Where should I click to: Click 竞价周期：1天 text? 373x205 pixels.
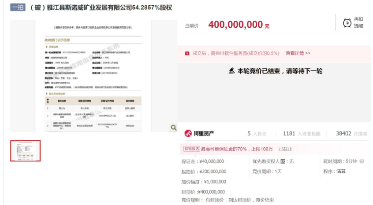click(267, 172)
